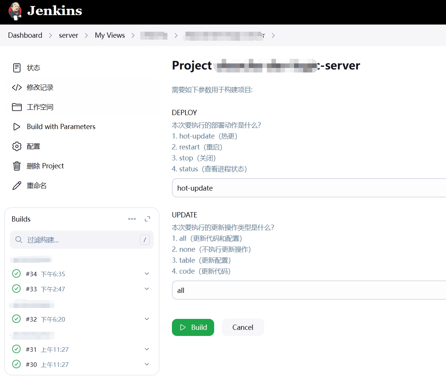Open 重命名 rename page
Image resolution: width=446 pixels, height=388 pixels.
37,186
